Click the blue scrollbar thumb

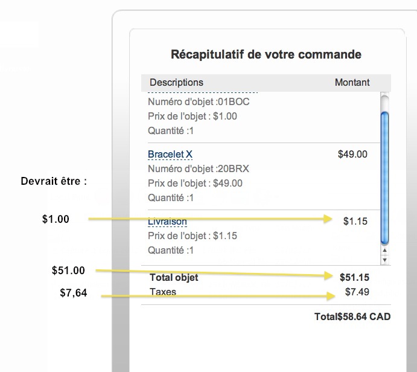(x=385, y=175)
